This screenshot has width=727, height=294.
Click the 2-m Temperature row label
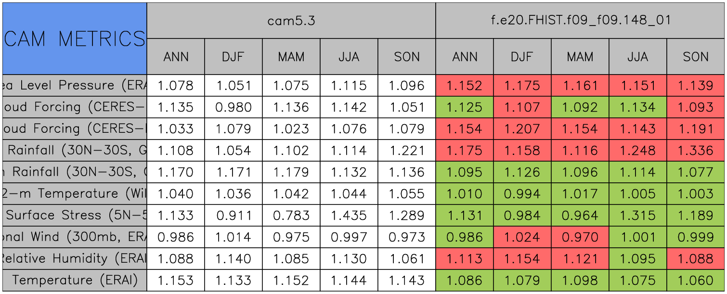74,194
